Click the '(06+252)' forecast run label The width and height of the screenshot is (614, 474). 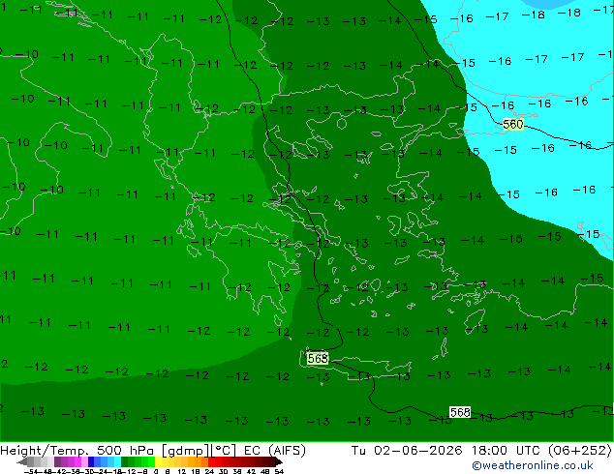pyautogui.click(x=580, y=451)
